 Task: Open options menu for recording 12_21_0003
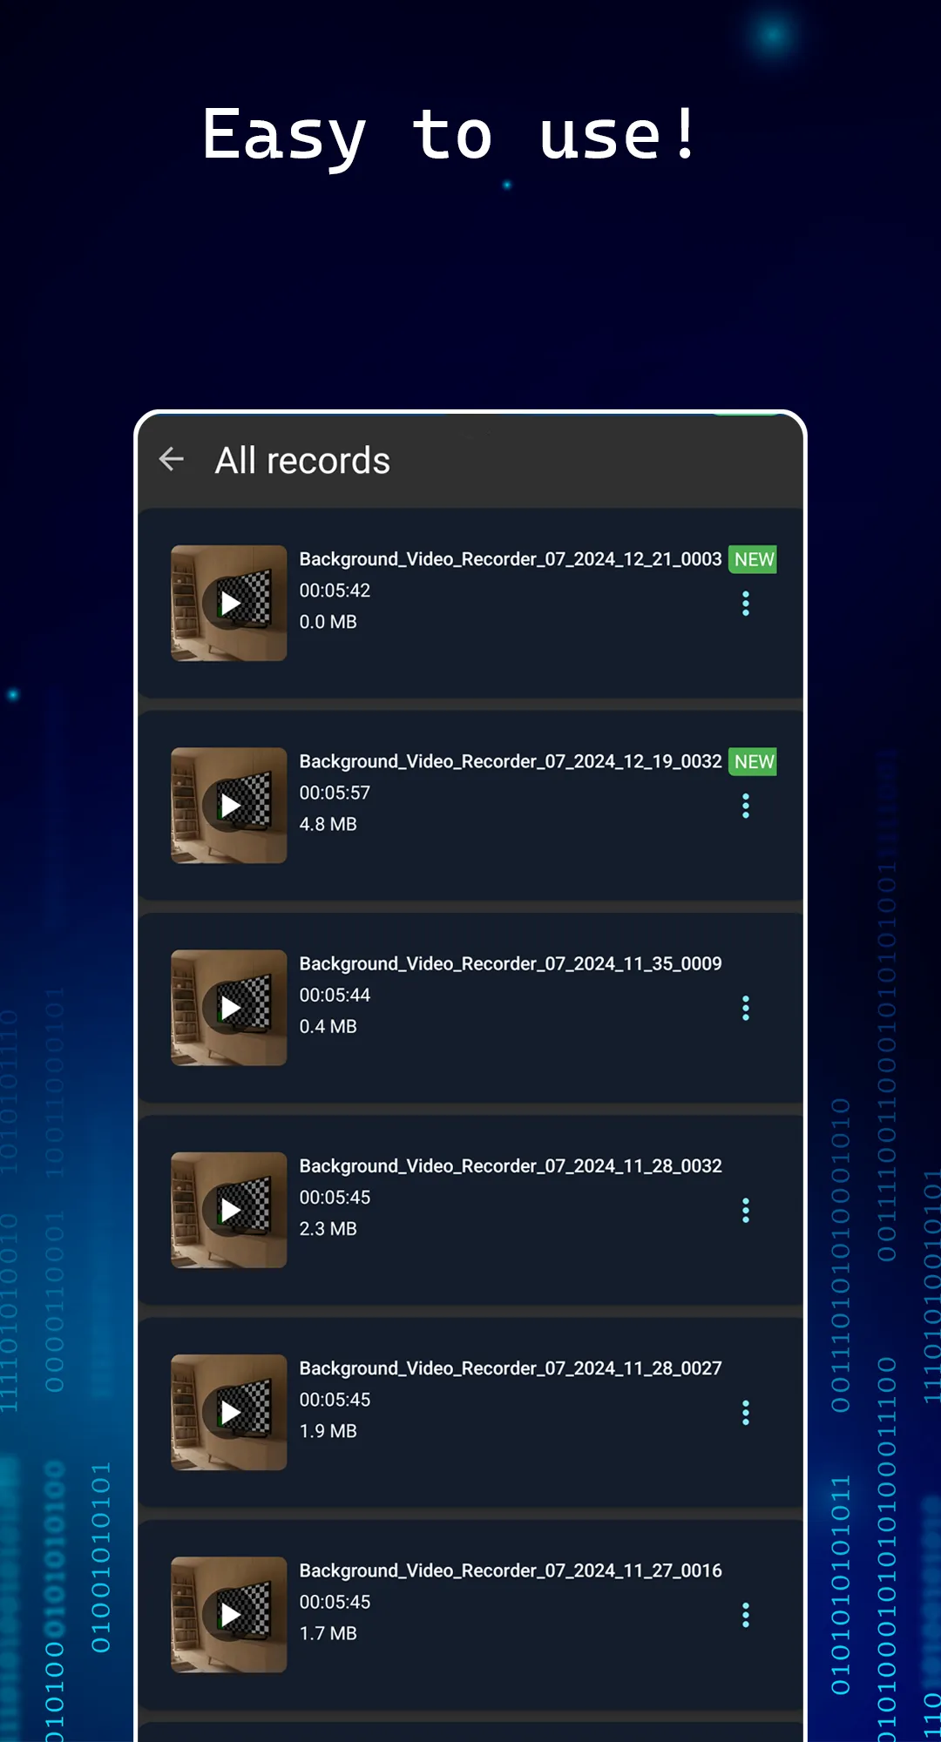click(x=746, y=604)
